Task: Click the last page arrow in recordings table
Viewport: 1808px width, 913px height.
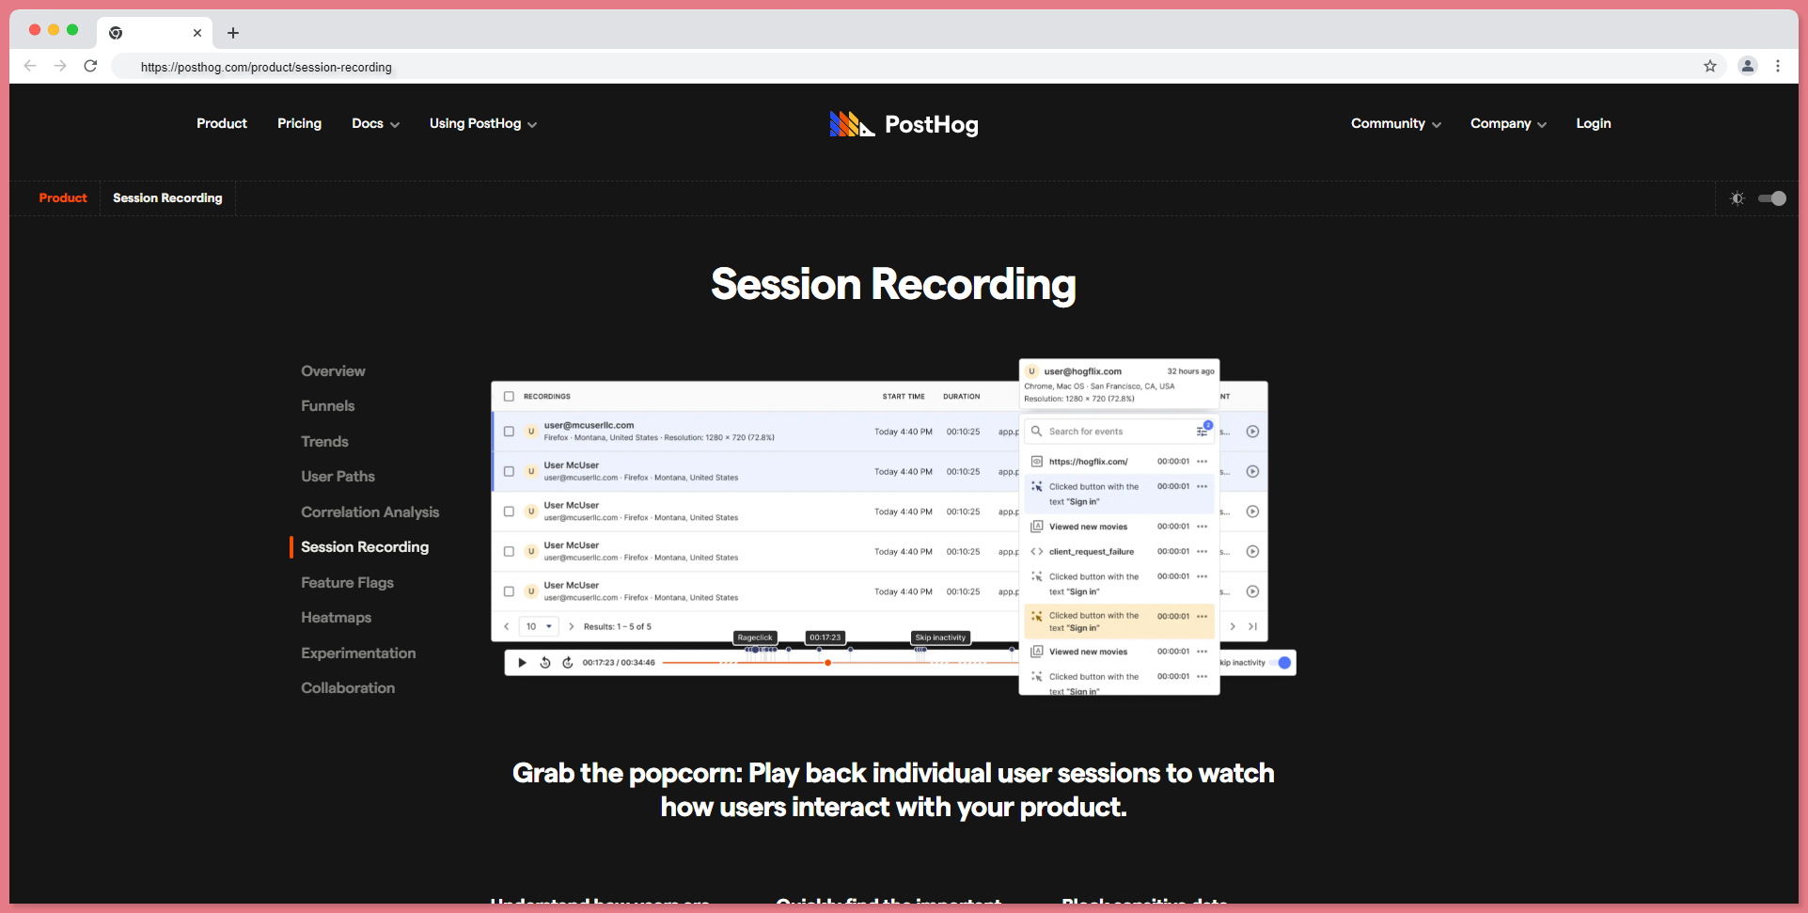Action: click(x=1252, y=626)
